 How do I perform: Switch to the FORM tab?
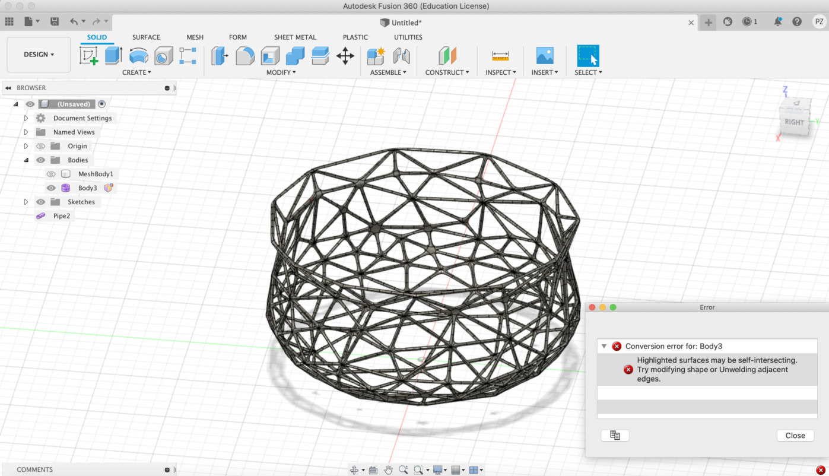(238, 37)
